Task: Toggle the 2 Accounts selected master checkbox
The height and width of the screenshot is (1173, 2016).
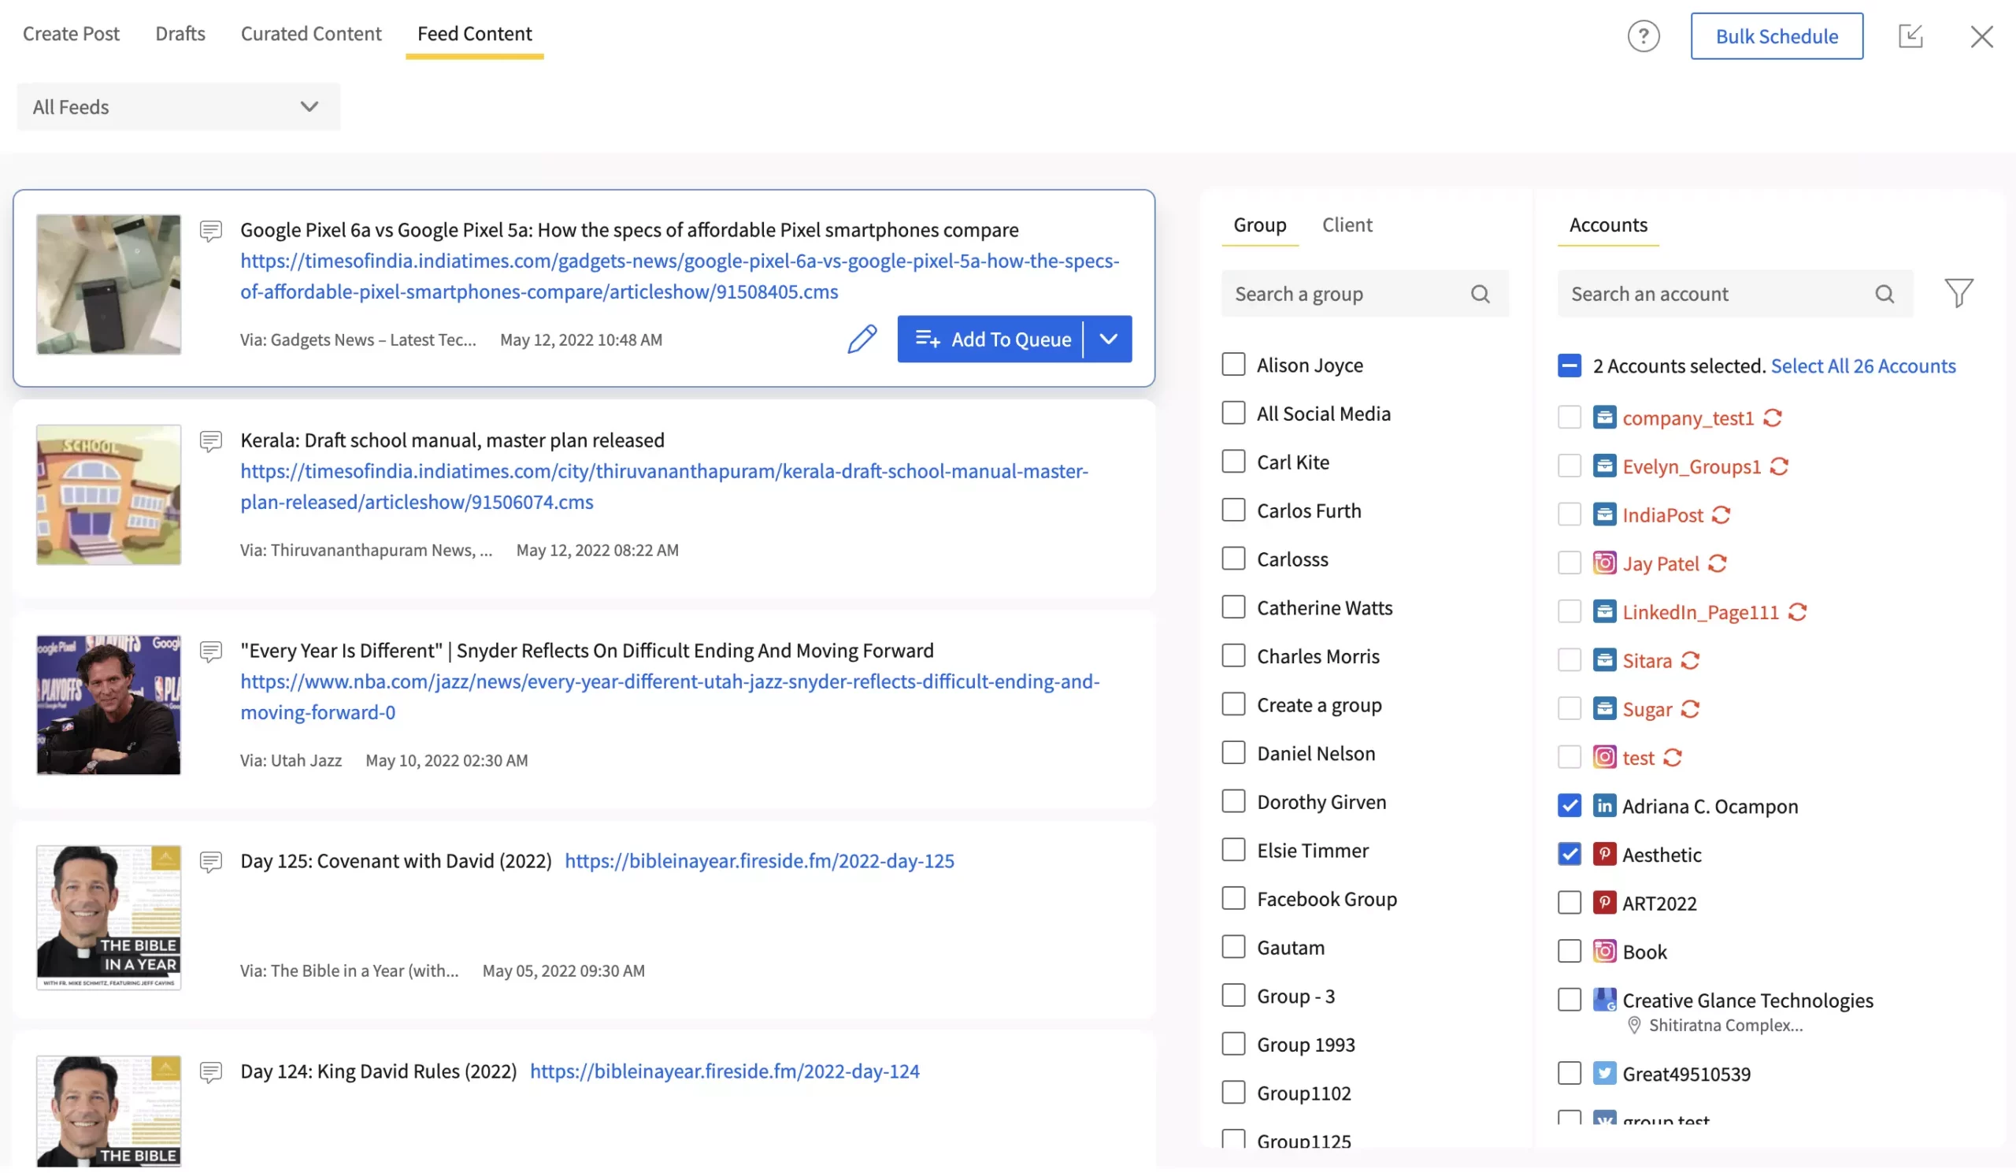Action: (x=1569, y=366)
